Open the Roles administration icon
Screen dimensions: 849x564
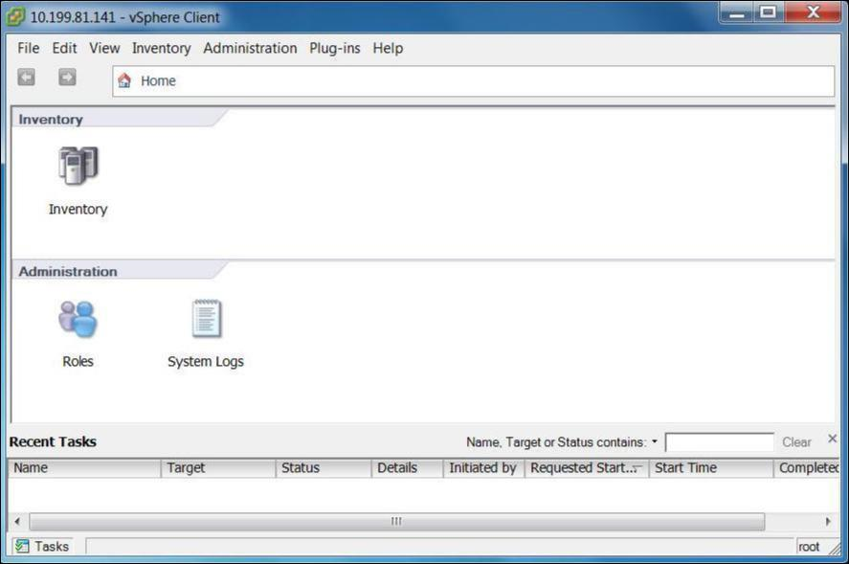tap(78, 319)
